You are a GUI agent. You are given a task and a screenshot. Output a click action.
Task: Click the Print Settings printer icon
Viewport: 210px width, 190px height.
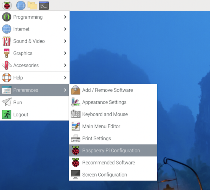coord(76,138)
